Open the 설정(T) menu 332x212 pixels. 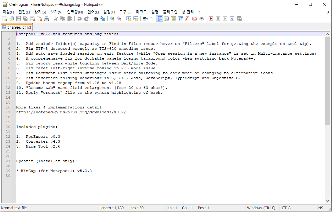pyautogui.click(x=109, y=12)
